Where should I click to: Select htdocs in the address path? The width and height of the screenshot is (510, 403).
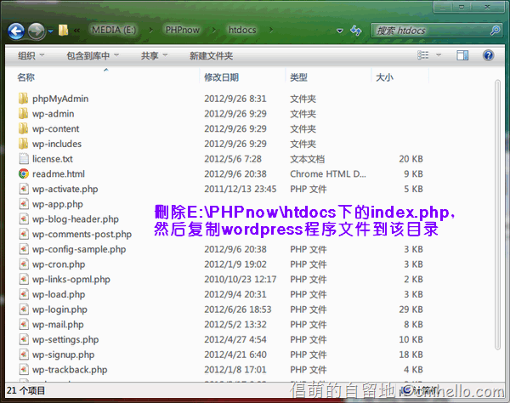point(242,30)
